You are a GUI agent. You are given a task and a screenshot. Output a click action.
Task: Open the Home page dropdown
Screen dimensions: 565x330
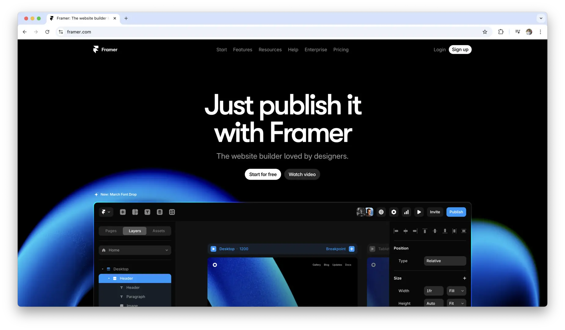[x=135, y=250]
